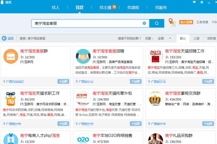
Task: Click the QQ penguin logo in title bar
Action: click(2, 2)
